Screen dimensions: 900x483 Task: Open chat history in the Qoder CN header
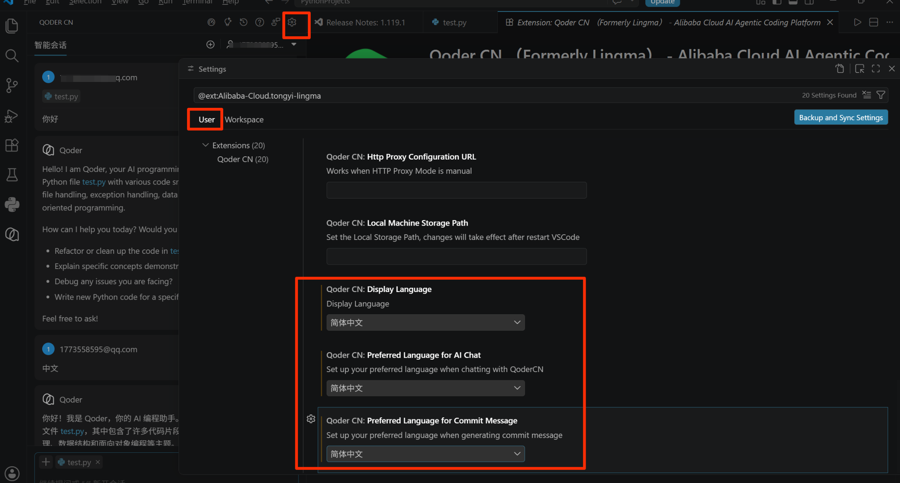tap(244, 22)
